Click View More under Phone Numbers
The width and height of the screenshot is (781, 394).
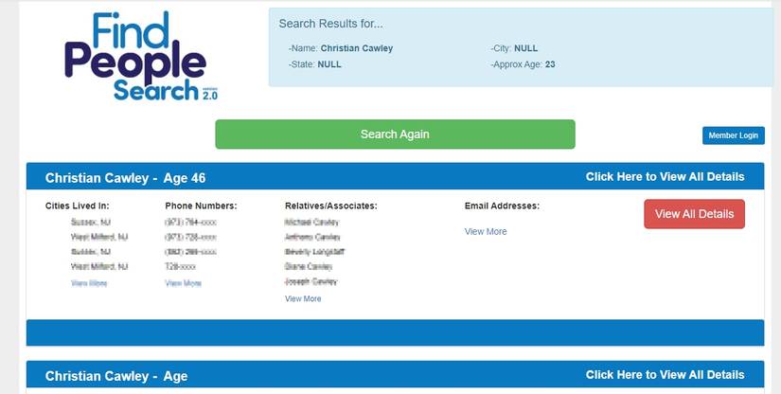(184, 283)
